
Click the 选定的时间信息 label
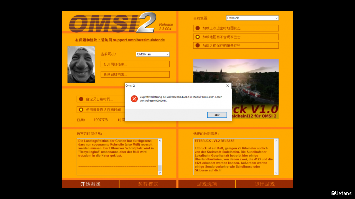click(x=90, y=134)
